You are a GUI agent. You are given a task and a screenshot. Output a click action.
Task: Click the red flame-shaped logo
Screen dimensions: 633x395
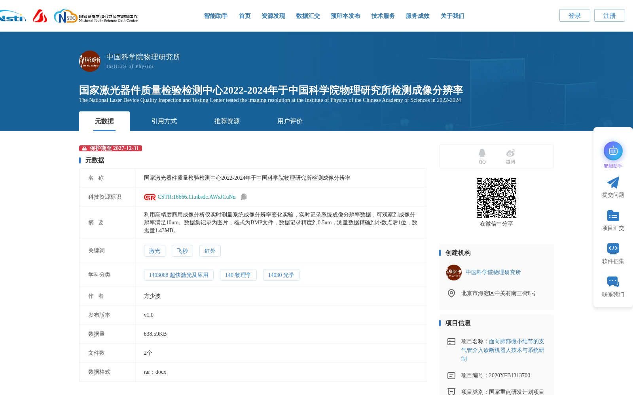pos(40,16)
